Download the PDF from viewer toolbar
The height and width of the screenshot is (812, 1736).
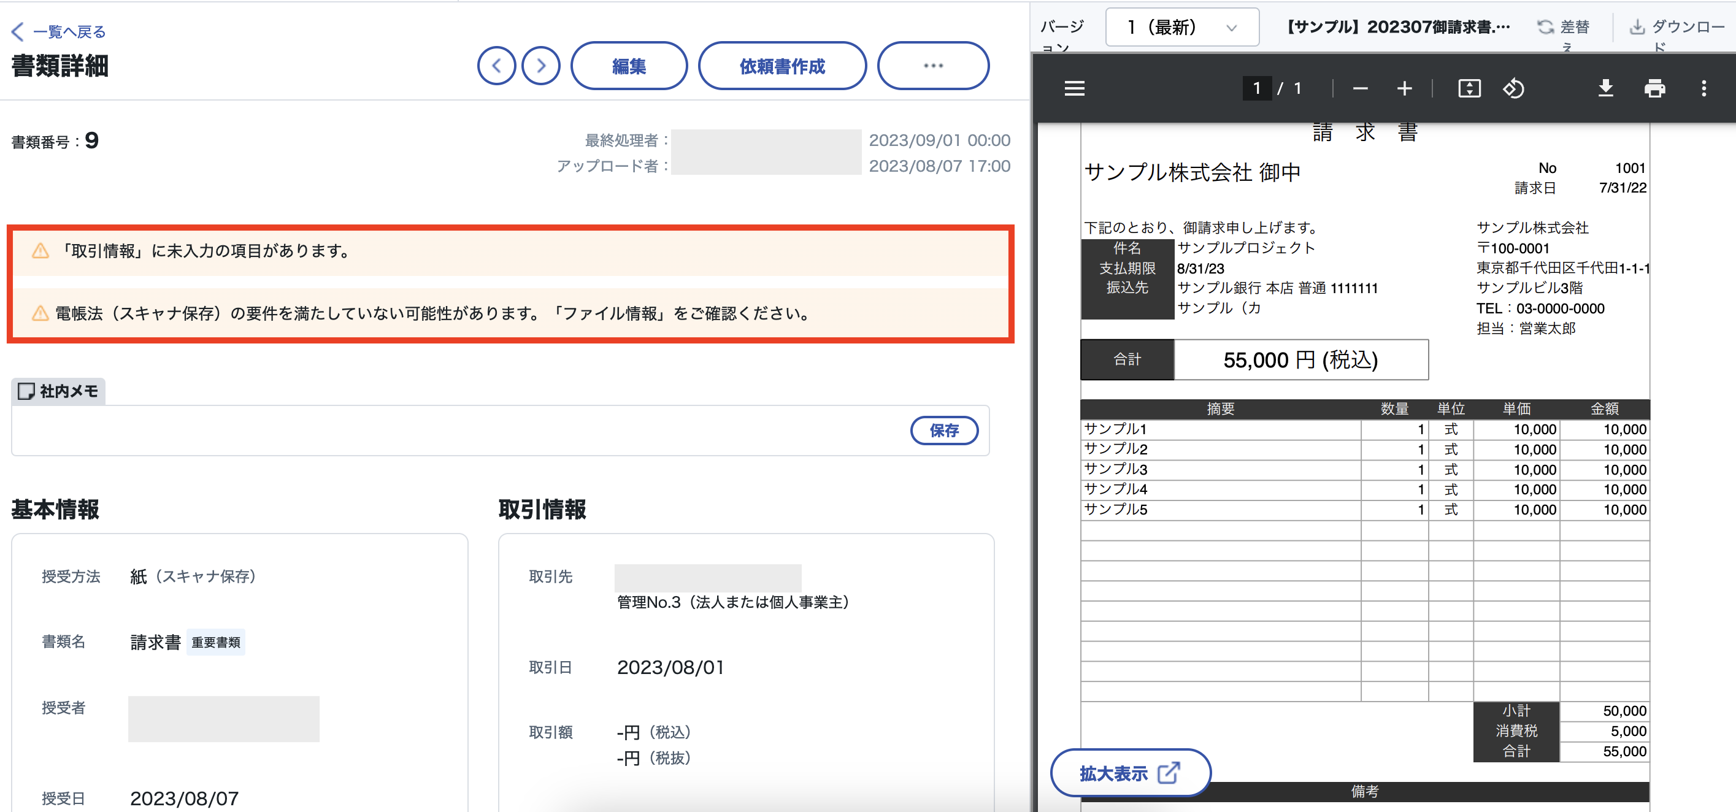click(1605, 88)
